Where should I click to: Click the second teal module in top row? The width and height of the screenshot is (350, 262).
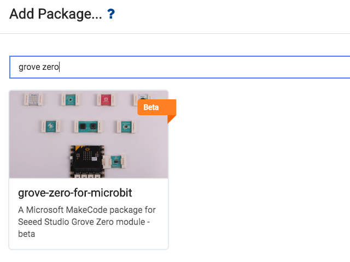pos(71,99)
